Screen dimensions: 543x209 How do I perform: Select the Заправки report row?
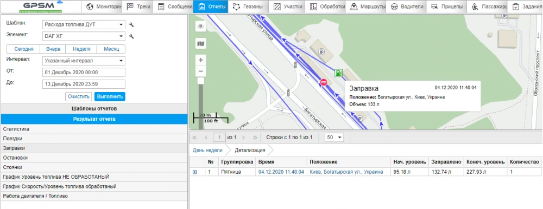click(x=94, y=148)
